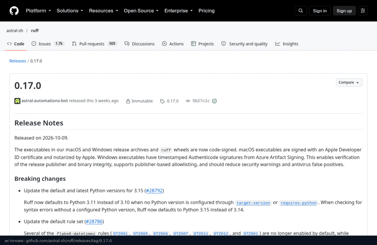Screen dimensions: 377x245
Task: Open the Compare dropdown
Action: pyautogui.click(x=349, y=82)
